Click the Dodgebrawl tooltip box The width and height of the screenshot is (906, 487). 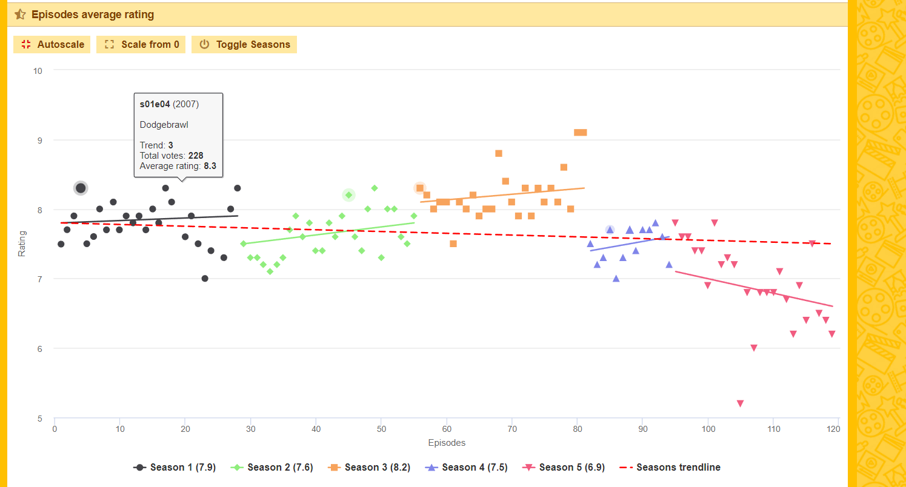pos(178,136)
